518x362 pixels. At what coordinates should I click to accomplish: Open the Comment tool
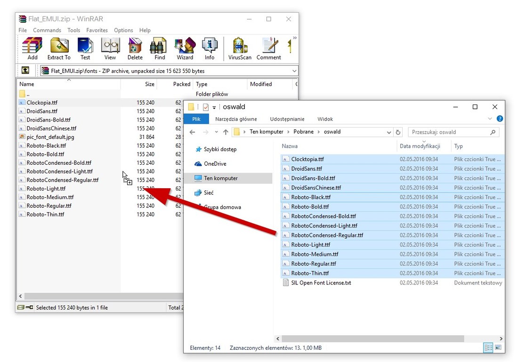268,48
